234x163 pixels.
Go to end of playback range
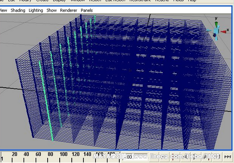228,157
